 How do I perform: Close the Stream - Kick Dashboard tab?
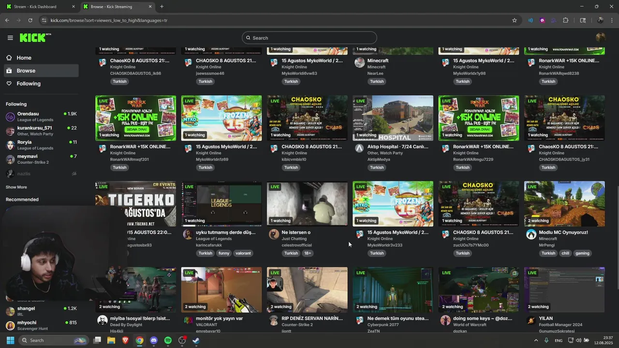(x=74, y=7)
